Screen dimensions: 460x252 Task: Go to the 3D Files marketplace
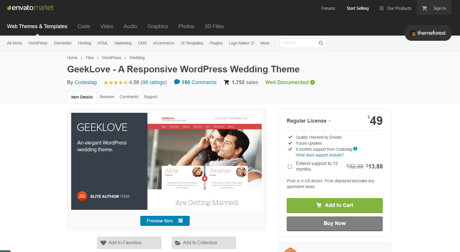pyautogui.click(x=214, y=26)
